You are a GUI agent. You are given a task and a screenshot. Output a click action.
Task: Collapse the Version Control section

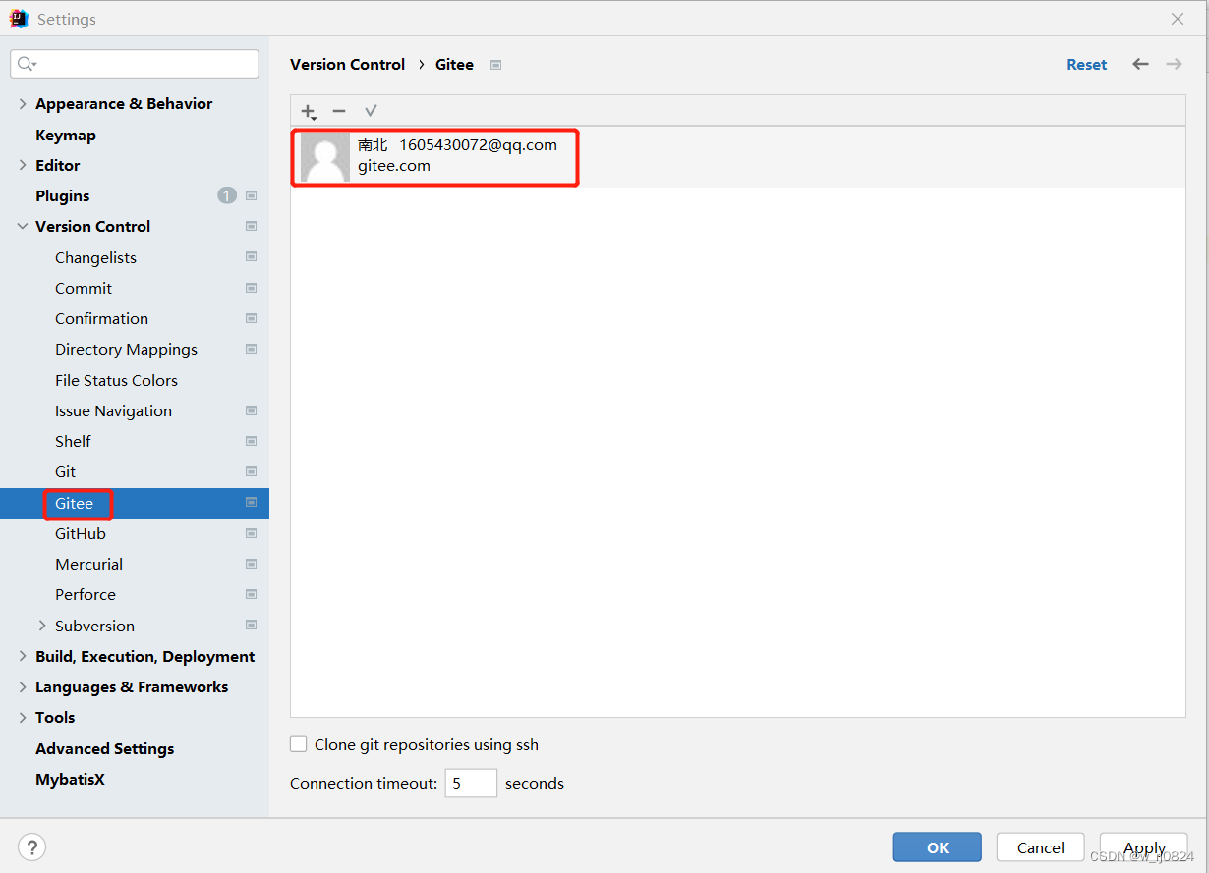23,226
